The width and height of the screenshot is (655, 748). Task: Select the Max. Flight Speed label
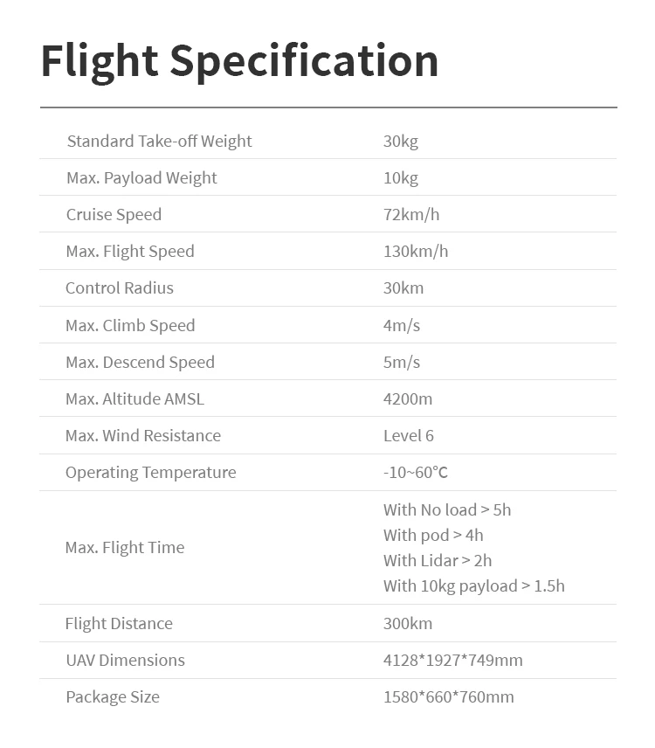(130, 252)
